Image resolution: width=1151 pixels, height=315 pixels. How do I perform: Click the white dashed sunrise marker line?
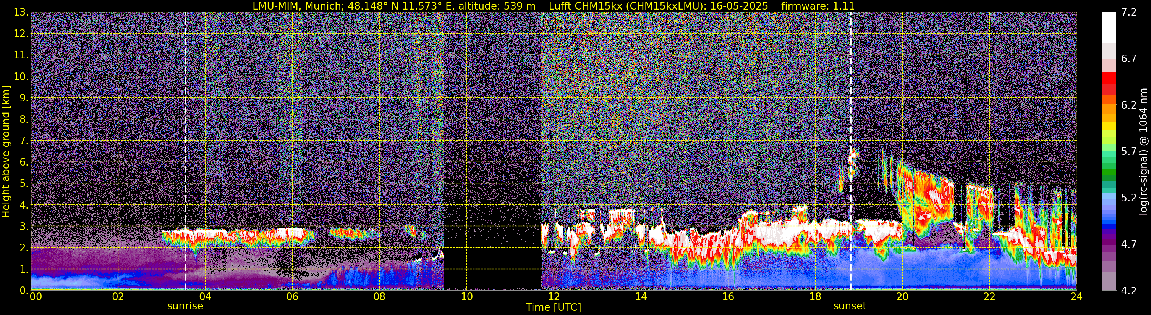click(x=185, y=151)
